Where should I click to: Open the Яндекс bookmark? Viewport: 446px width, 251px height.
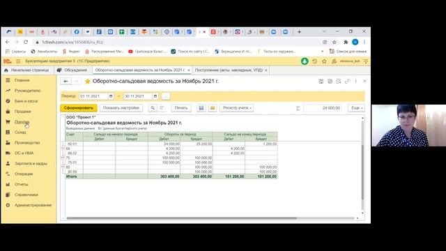[71, 52]
